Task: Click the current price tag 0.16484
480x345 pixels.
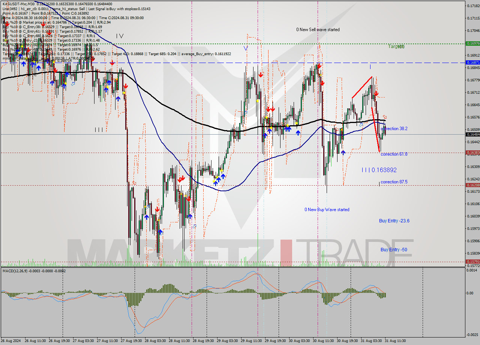Action: click(x=472, y=134)
